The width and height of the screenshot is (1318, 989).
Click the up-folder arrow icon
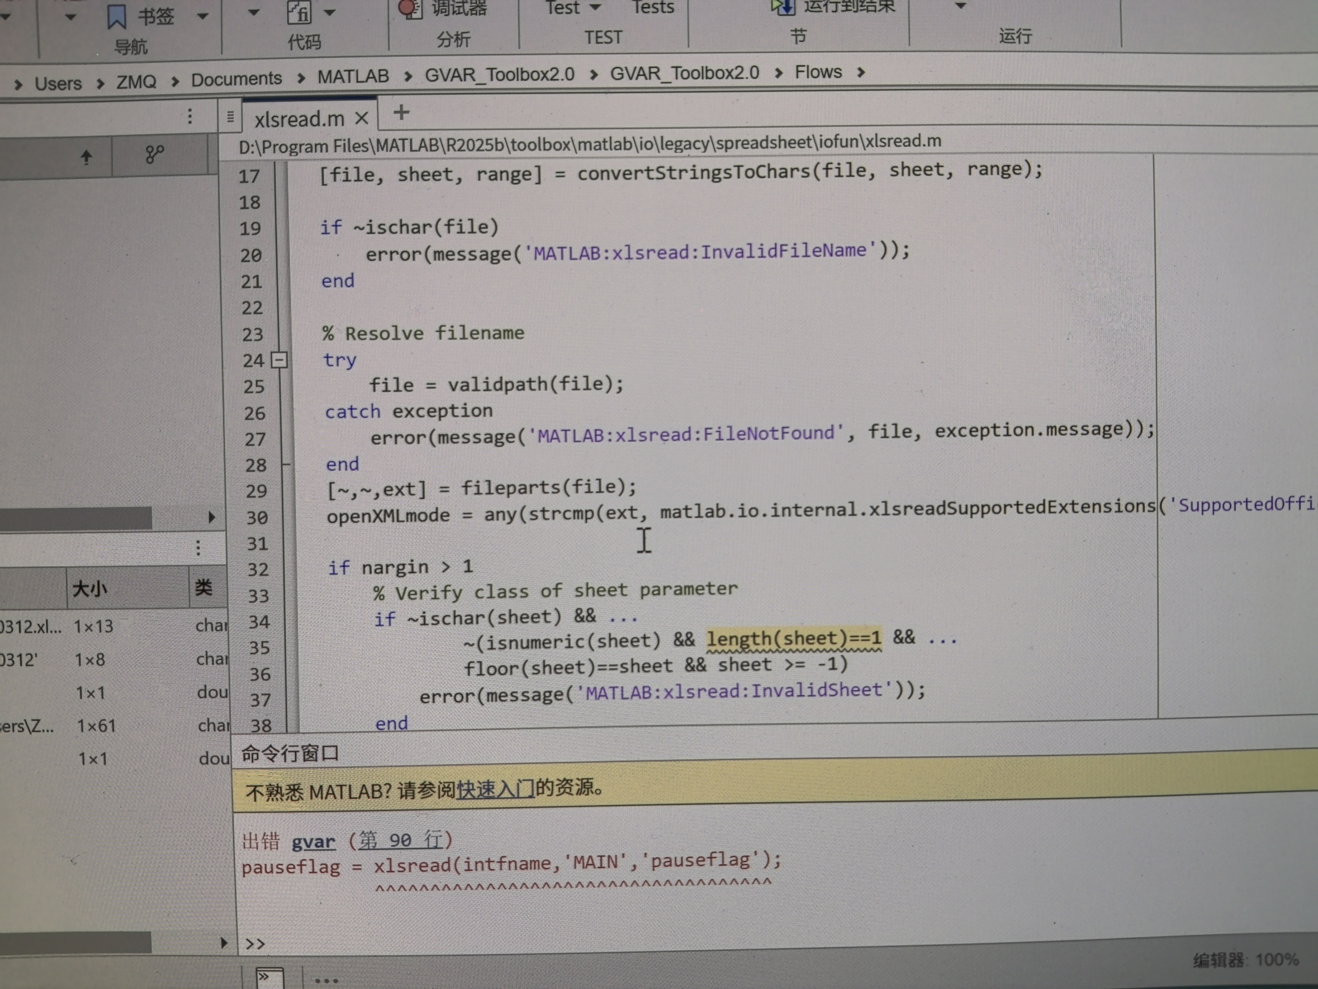pos(86,157)
